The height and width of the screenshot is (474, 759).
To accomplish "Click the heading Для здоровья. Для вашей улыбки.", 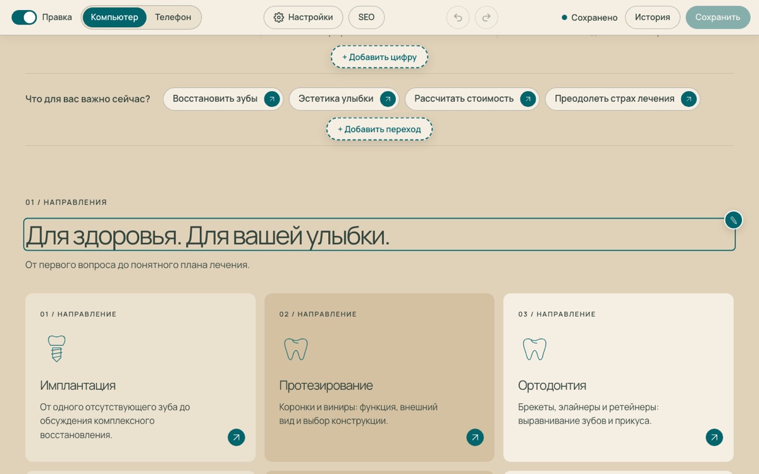I will [x=379, y=234].
